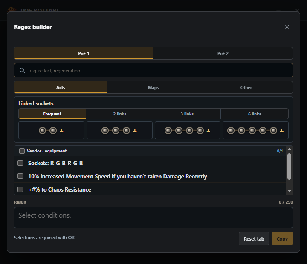Click the list scrollbar down arrow
The image size is (307, 264).
coord(289,191)
